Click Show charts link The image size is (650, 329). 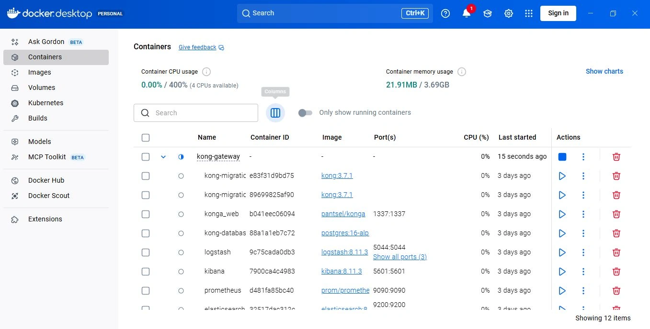pyautogui.click(x=604, y=71)
